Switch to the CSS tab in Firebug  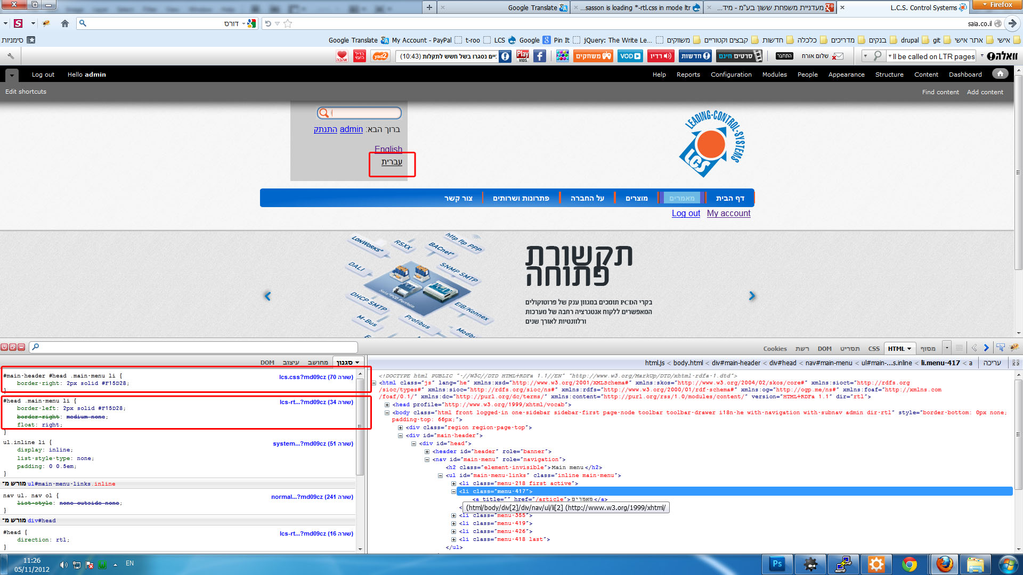[x=874, y=349]
